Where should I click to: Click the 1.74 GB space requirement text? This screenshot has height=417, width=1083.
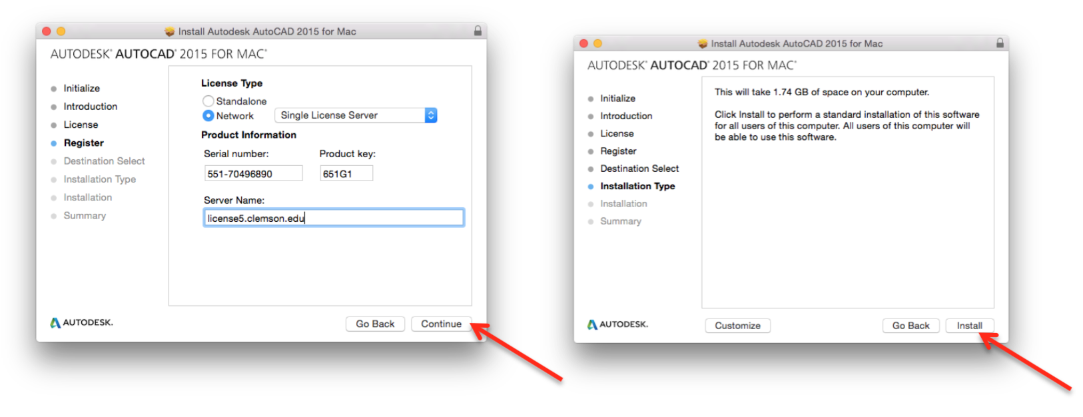822,93
